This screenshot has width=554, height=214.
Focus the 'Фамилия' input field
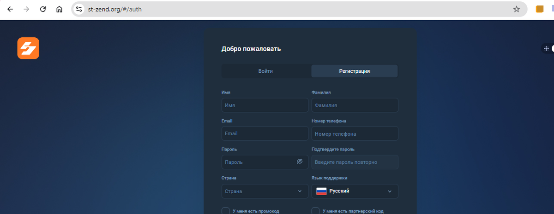click(x=355, y=105)
